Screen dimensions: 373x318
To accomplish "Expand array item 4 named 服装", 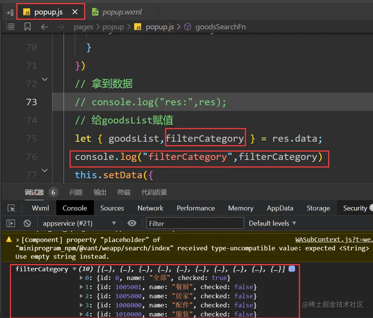I will click(81, 314).
